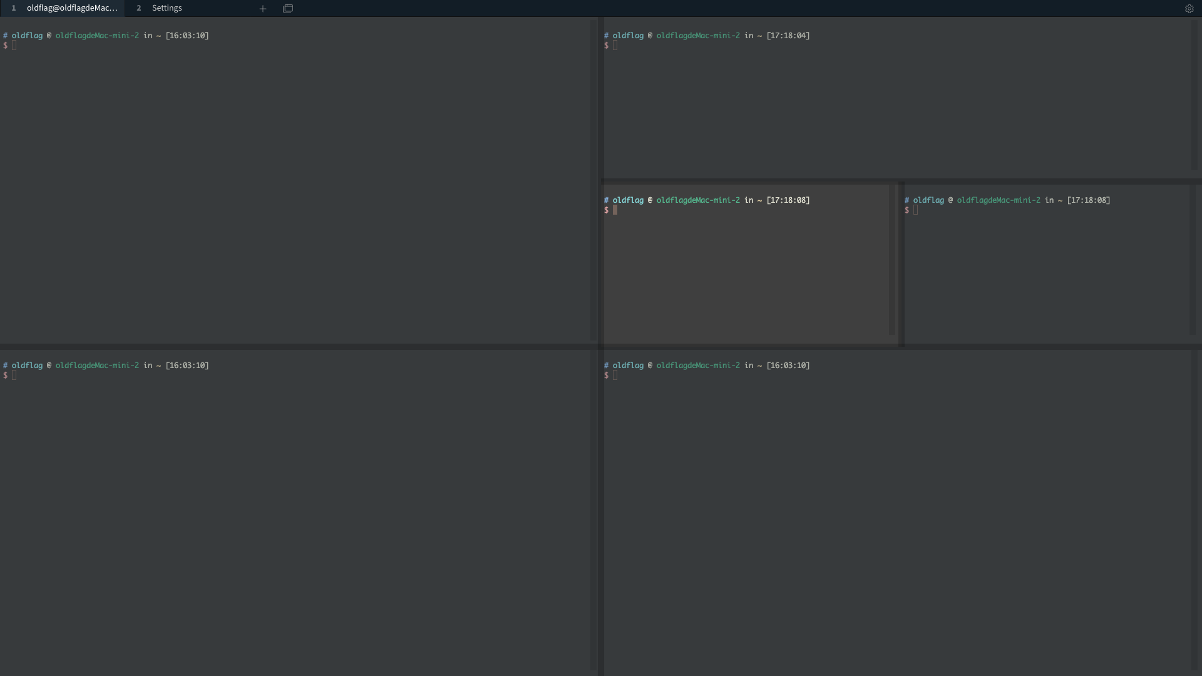Click the oldflag username in top-right prompt

pos(627,36)
